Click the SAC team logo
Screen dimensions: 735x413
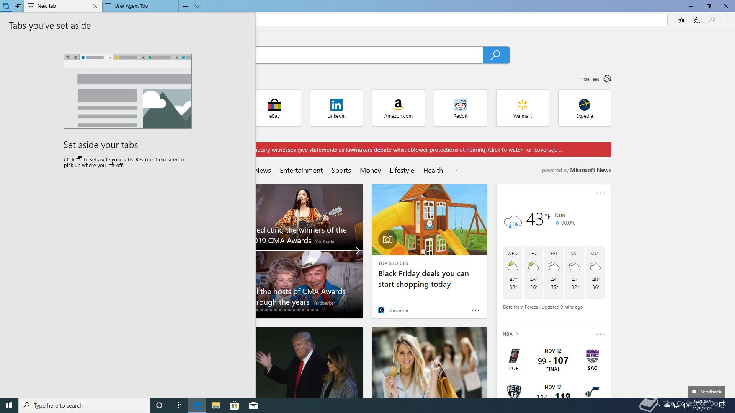(592, 356)
